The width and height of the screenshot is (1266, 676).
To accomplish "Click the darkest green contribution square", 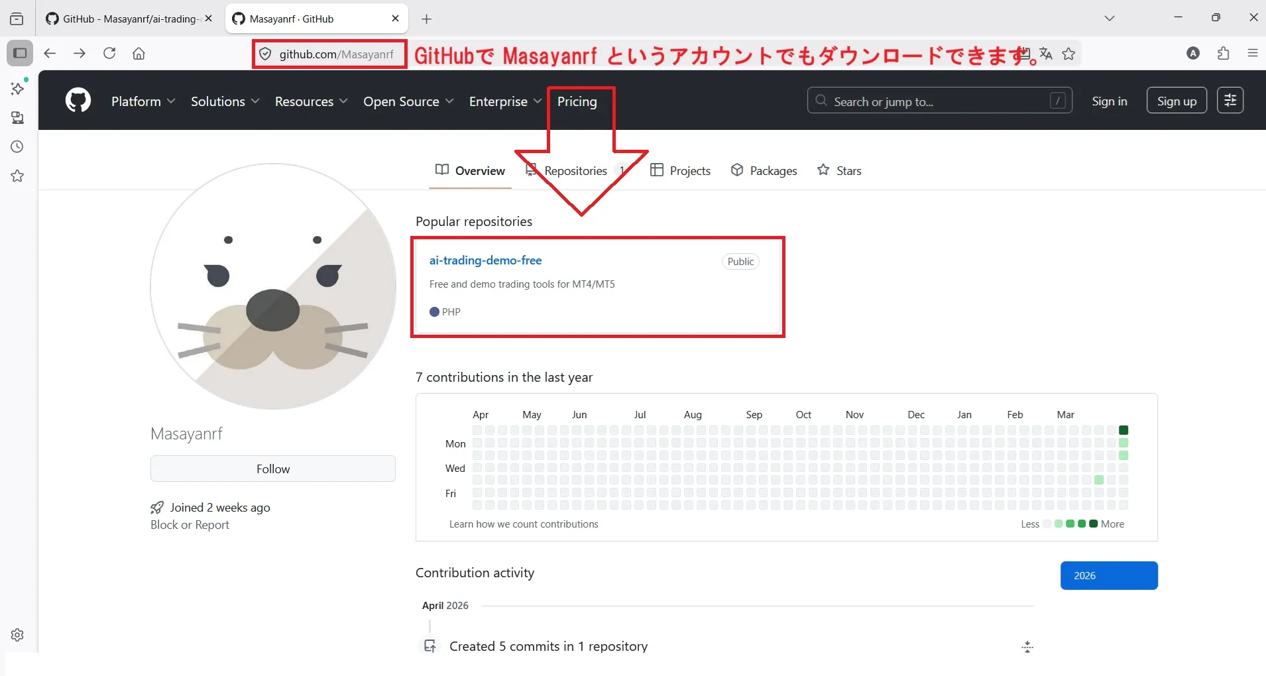I will pyautogui.click(x=1123, y=430).
